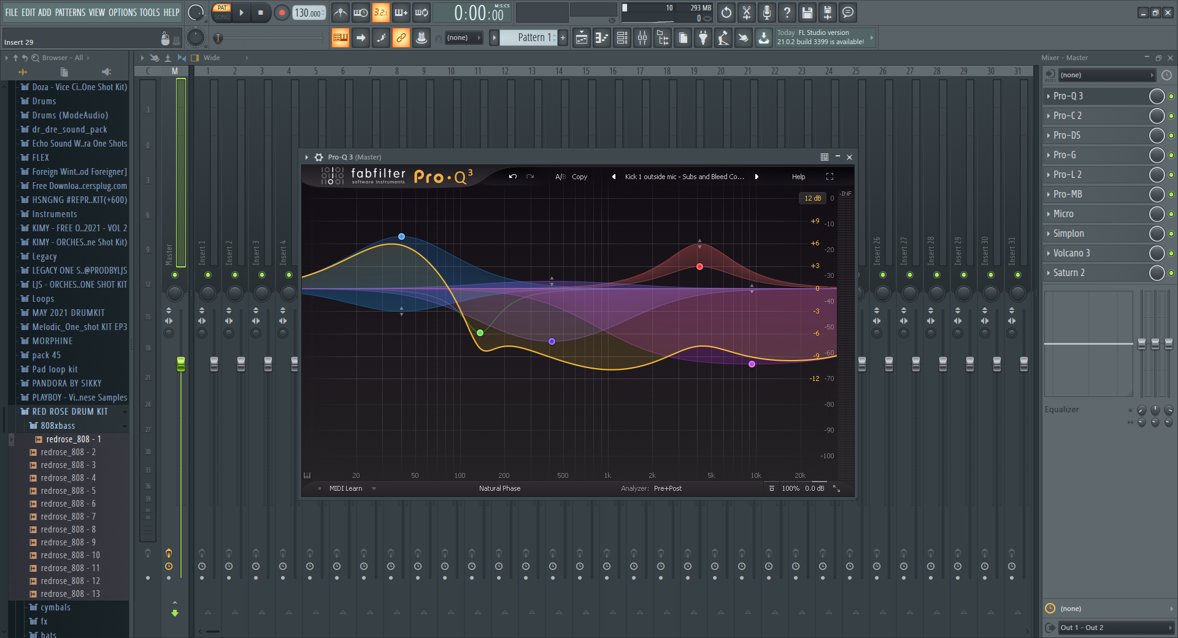Open the Browser view icon
1178x638 pixels.
[663, 38]
